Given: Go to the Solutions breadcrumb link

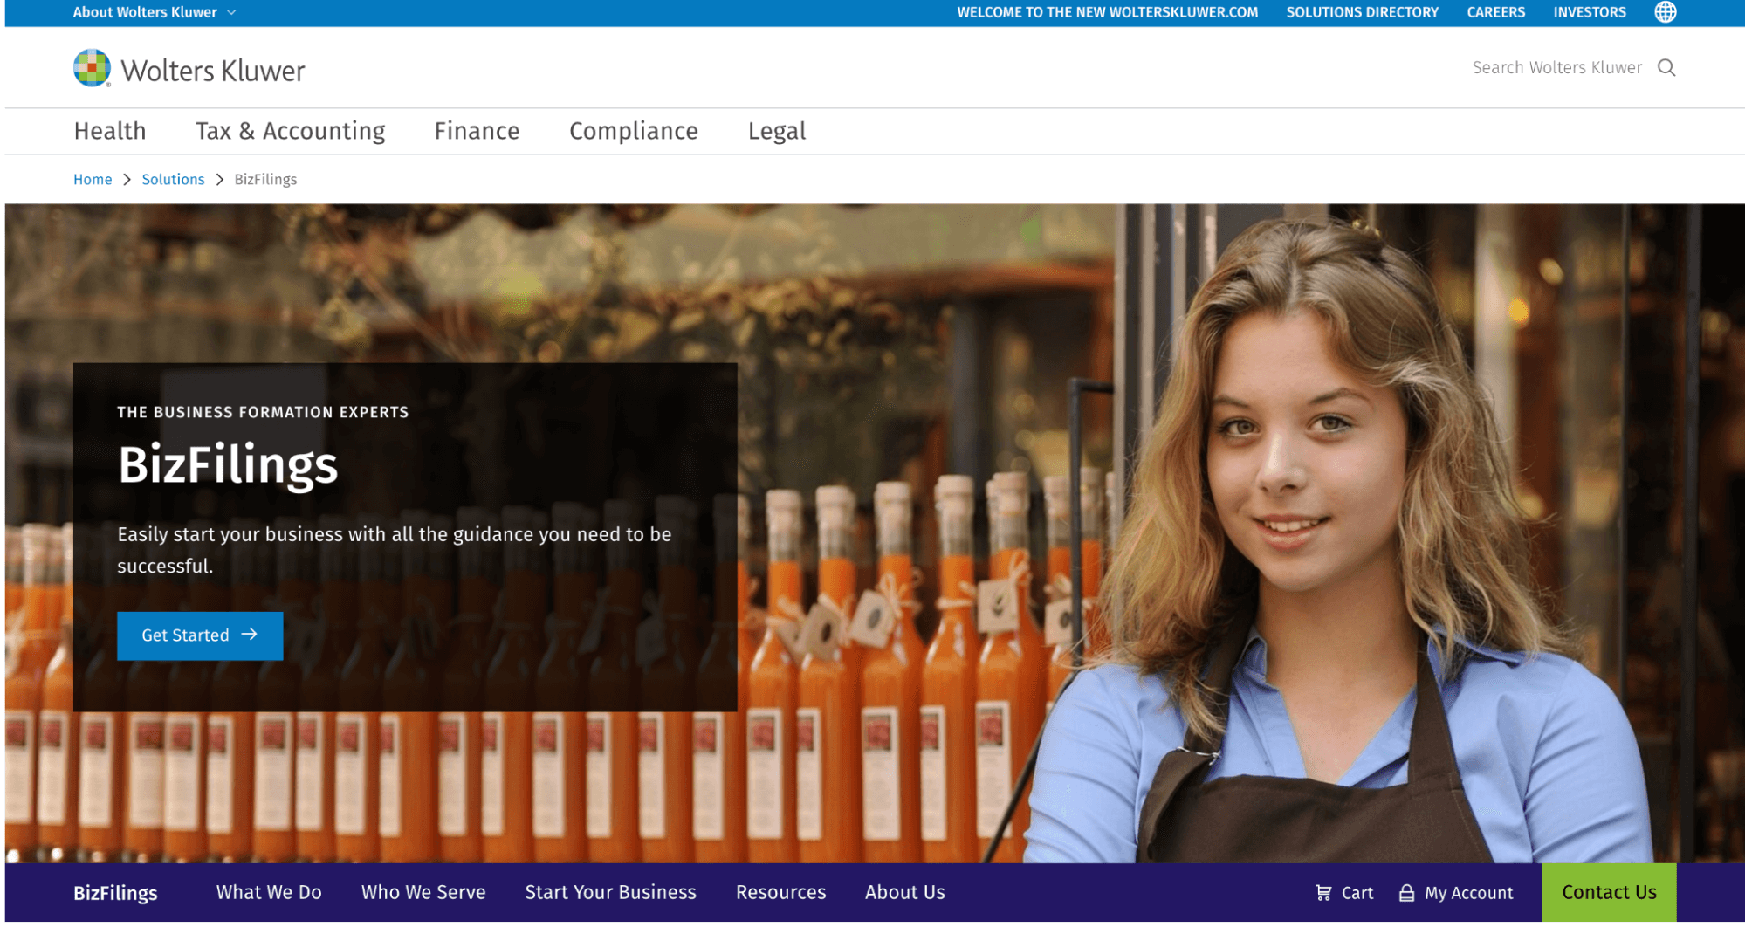Looking at the screenshot, I should 173,179.
